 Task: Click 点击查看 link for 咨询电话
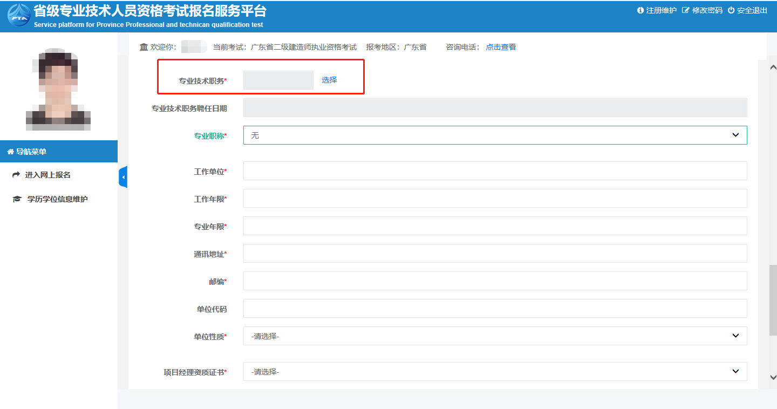click(501, 47)
